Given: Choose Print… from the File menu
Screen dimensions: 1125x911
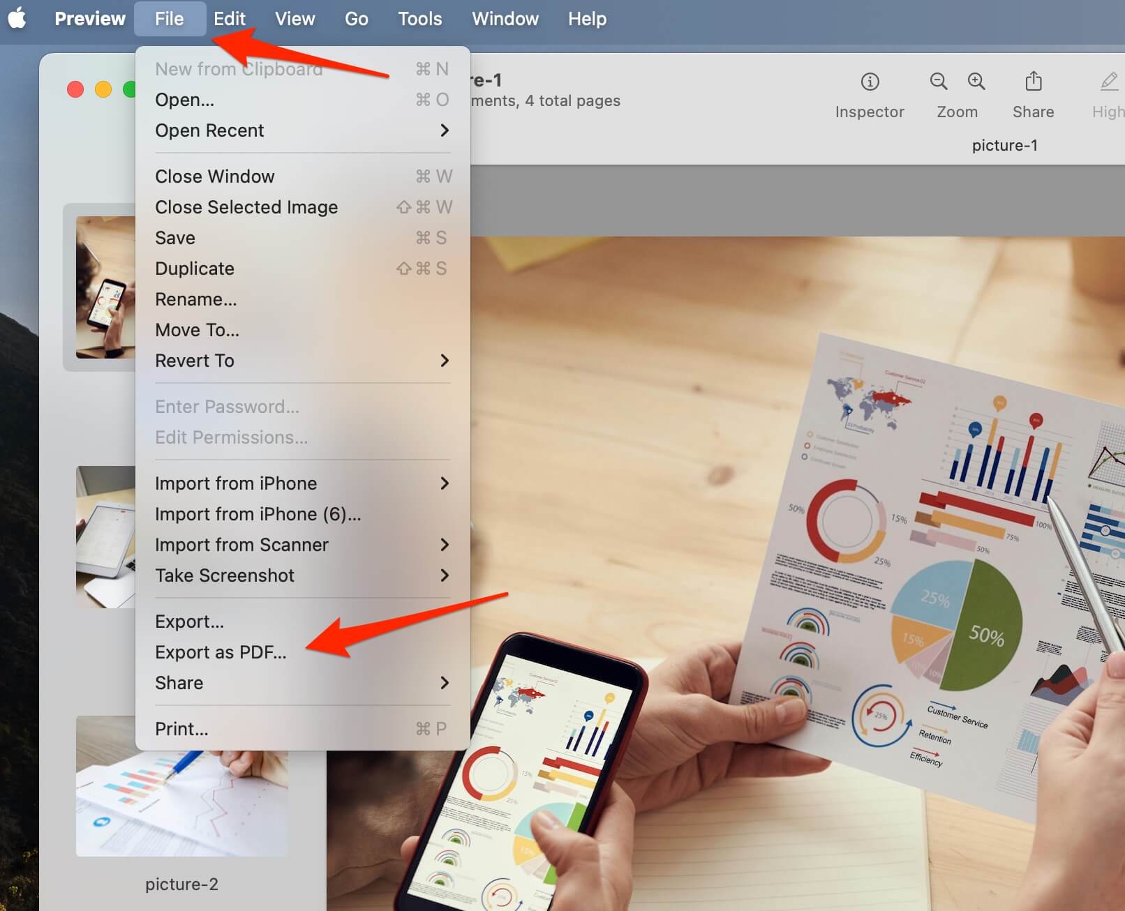Looking at the screenshot, I should tap(181, 729).
